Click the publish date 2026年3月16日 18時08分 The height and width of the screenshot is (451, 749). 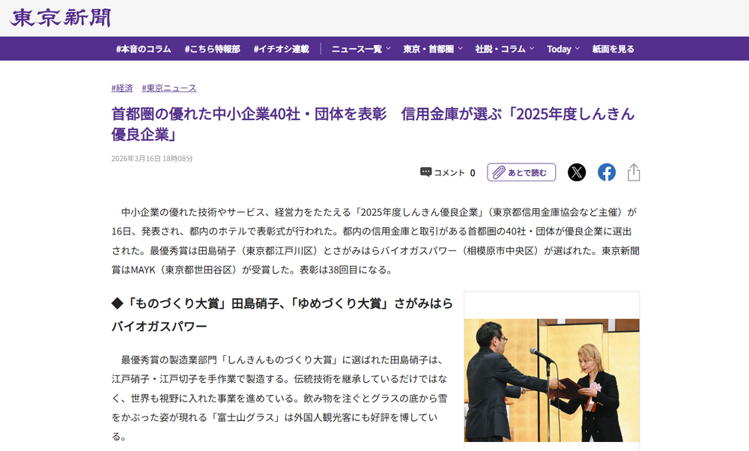point(152,158)
